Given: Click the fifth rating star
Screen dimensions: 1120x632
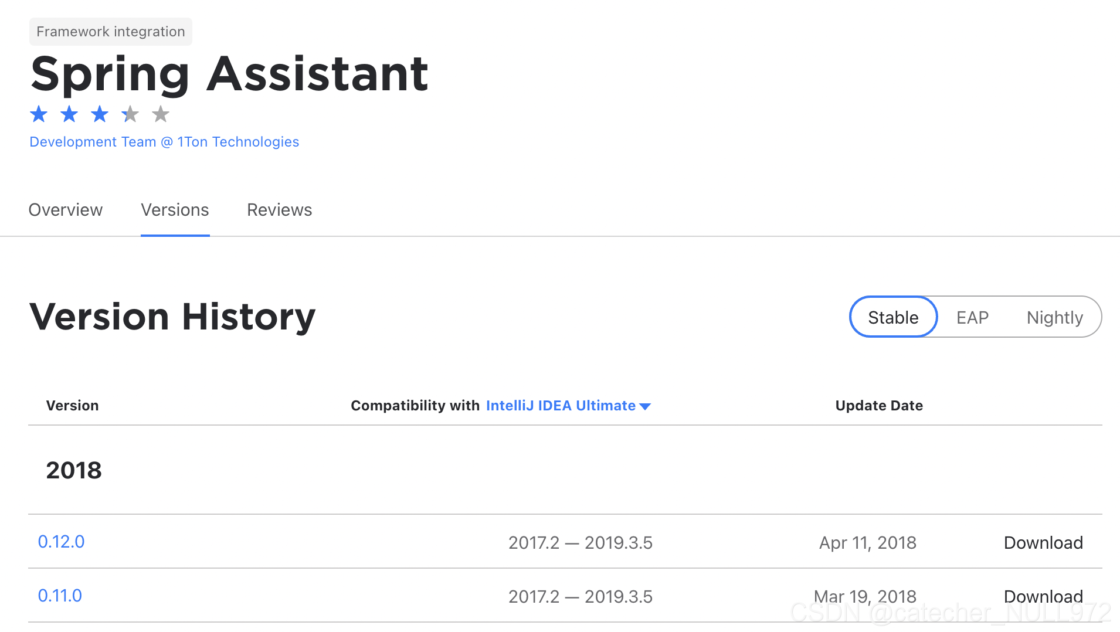Looking at the screenshot, I should click(x=161, y=114).
